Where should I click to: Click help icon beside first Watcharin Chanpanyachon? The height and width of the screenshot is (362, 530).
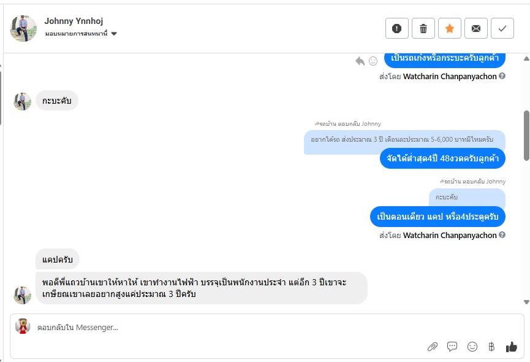pos(502,76)
